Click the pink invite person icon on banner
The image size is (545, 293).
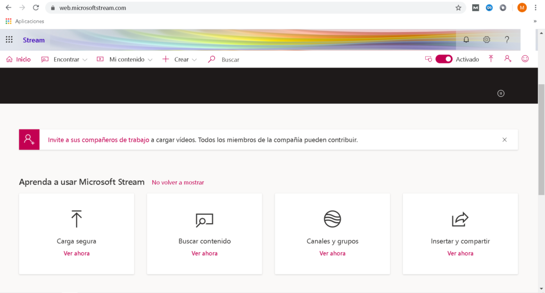click(29, 140)
